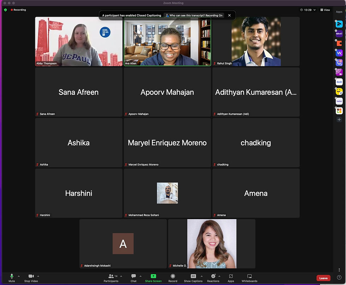Image resolution: width=346 pixels, height=285 pixels.
Task: Expand the Reactions options arrow
Action: click(219, 276)
